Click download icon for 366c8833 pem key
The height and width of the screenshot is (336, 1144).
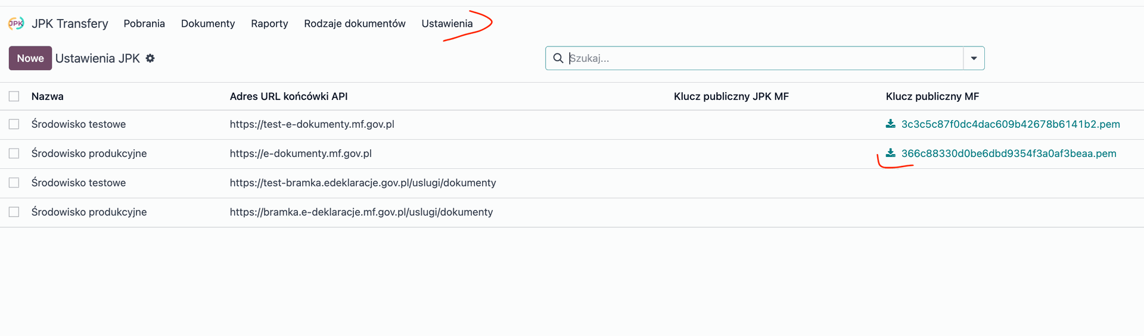pos(890,153)
